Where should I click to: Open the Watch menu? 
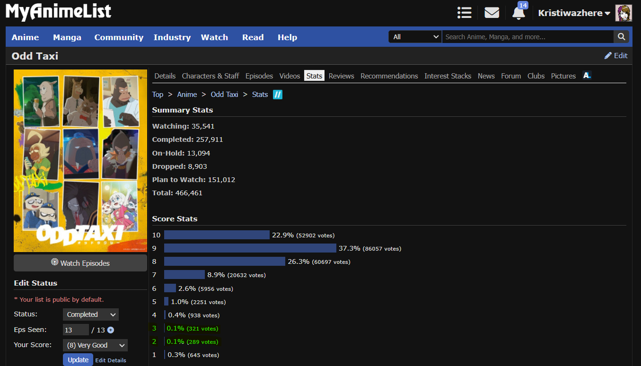coord(214,37)
